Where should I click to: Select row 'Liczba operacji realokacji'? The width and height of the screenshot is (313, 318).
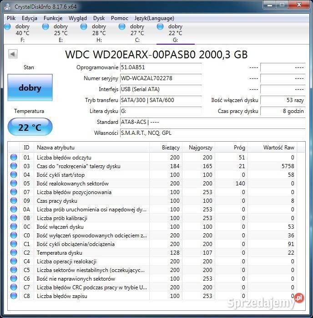(153, 261)
